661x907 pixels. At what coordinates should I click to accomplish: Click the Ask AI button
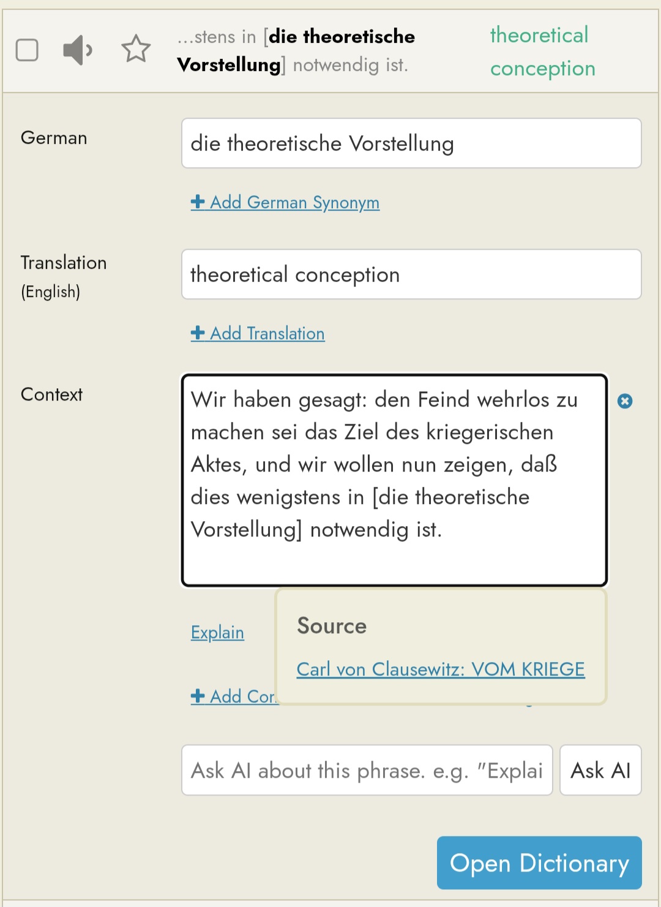point(600,770)
